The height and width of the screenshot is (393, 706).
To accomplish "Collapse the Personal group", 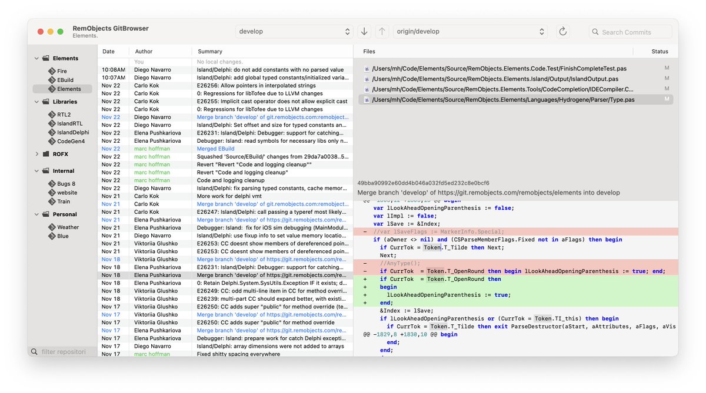I will tap(36, 214).
